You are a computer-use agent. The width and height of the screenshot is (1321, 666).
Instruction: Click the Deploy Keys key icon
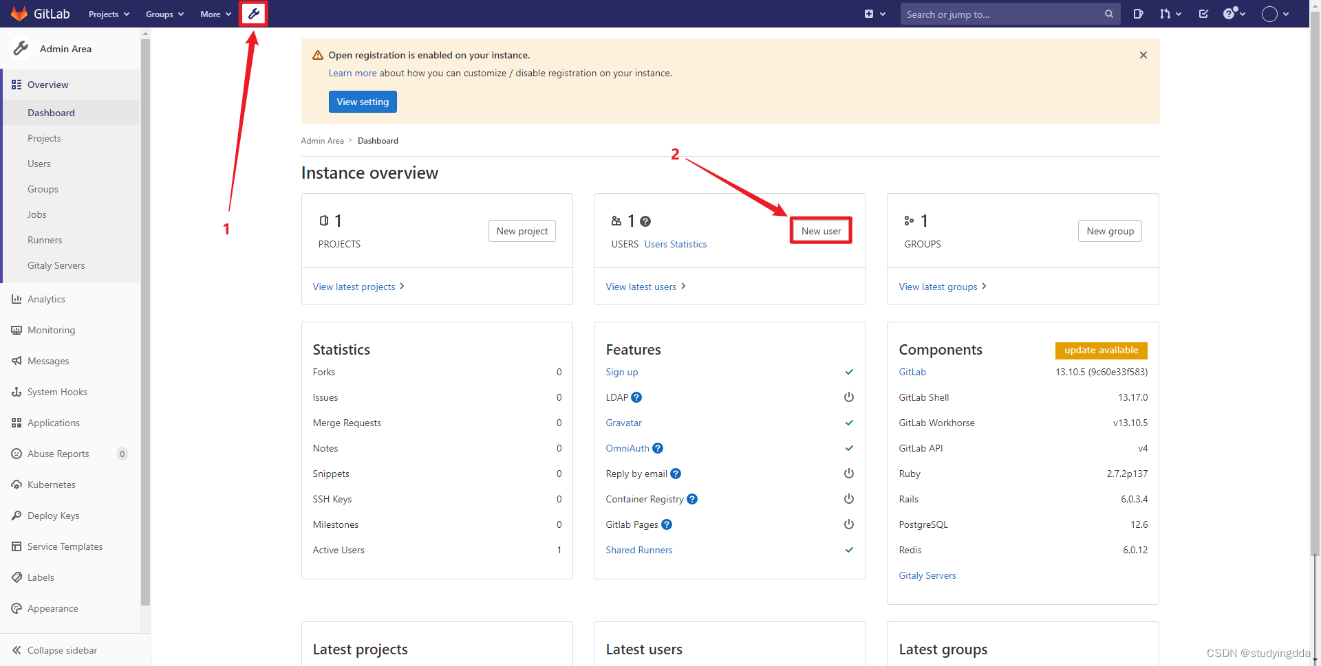pos(17,515)
